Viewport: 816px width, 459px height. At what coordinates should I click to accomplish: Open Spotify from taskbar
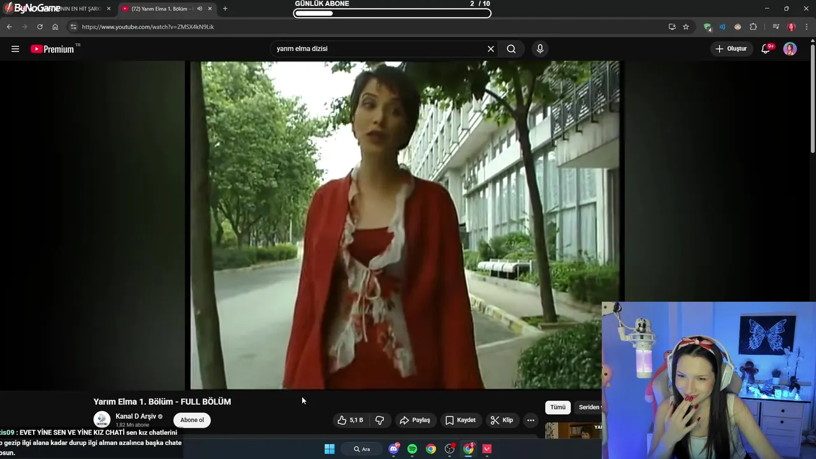tap(412, 449)
